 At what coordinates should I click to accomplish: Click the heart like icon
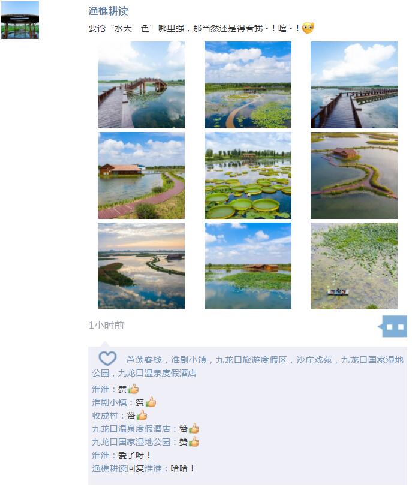coord(107,359)
